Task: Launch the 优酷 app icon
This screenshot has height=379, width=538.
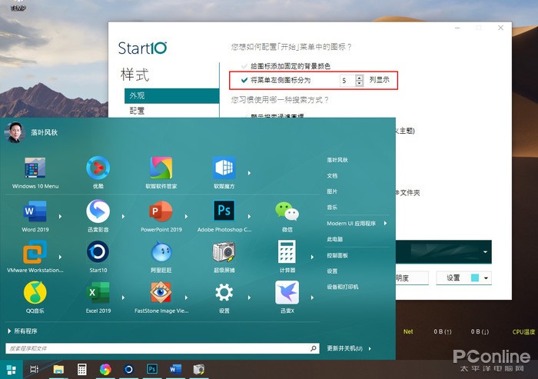Action: (98, 168)
